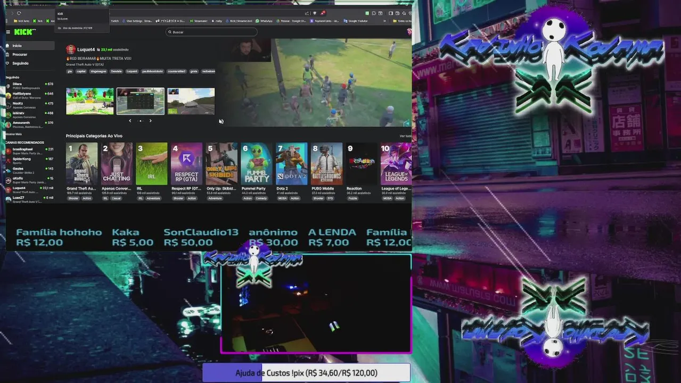Click the Comedy tag under Pummel Party
Screen dimensions: 681x383
pyautogui.click(x=261, y=198)
